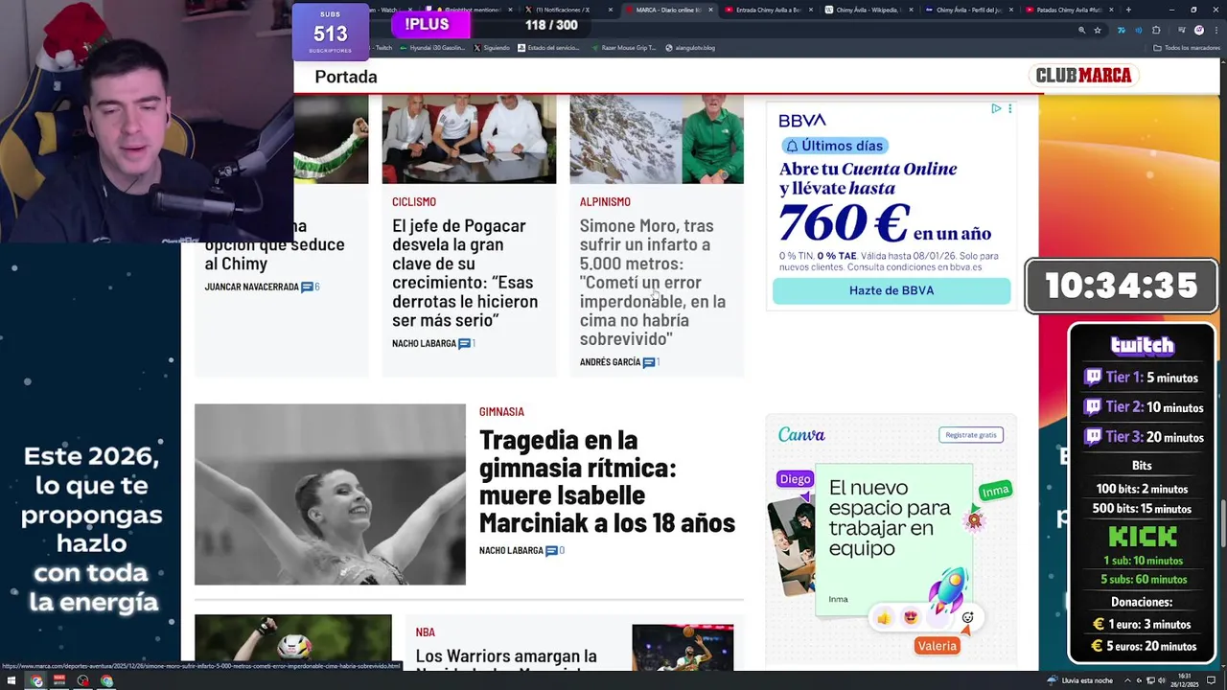Open the Windows Start button

click(x=12, y=681)
